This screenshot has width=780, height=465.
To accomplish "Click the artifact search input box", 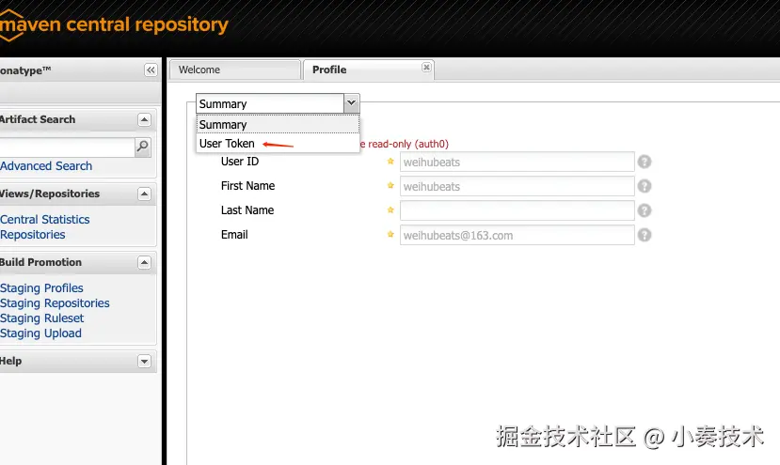I will point(67,147).
